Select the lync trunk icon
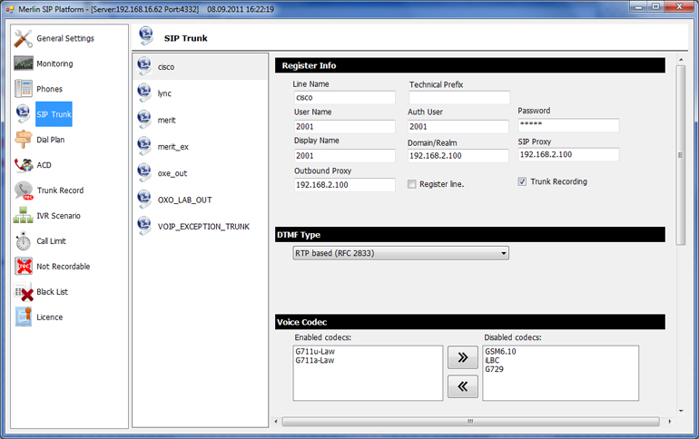Image resolution: width=699 pixels, height=439 pixels. [144, 93]
